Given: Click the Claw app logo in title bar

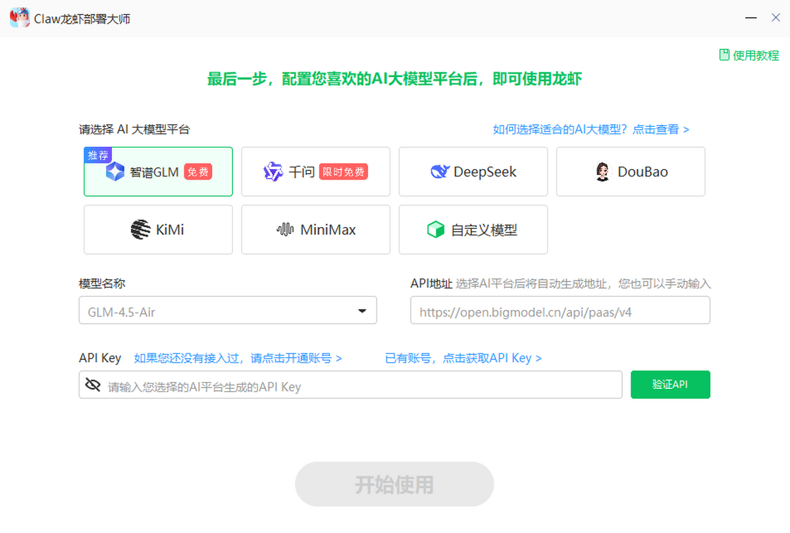Looking at the screenshot, I should [x=20, y=17].
